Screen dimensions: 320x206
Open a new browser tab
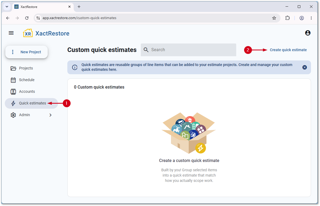[79, 7]
